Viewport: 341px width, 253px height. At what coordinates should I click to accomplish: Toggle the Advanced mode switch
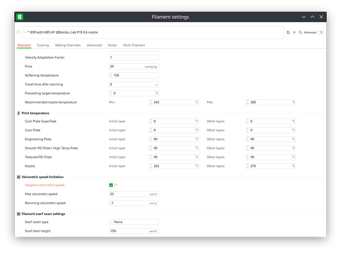click(x=320, y=32)
